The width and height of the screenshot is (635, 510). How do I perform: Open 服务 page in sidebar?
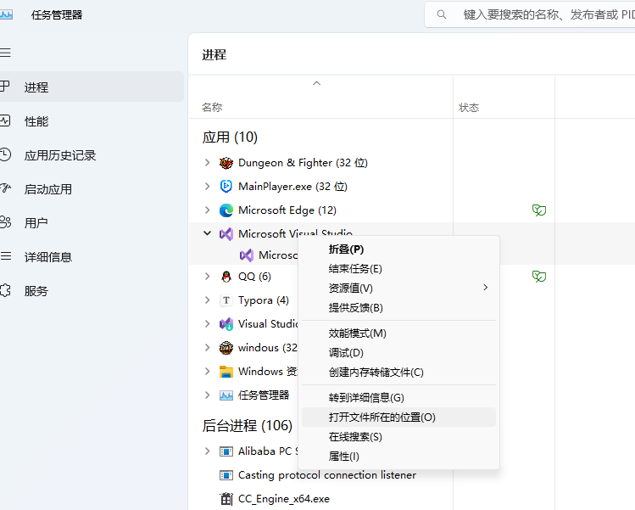coord(36,291)
